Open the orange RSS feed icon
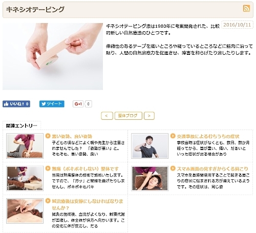This screenshot has width=256, height=233. click(246, 9)
